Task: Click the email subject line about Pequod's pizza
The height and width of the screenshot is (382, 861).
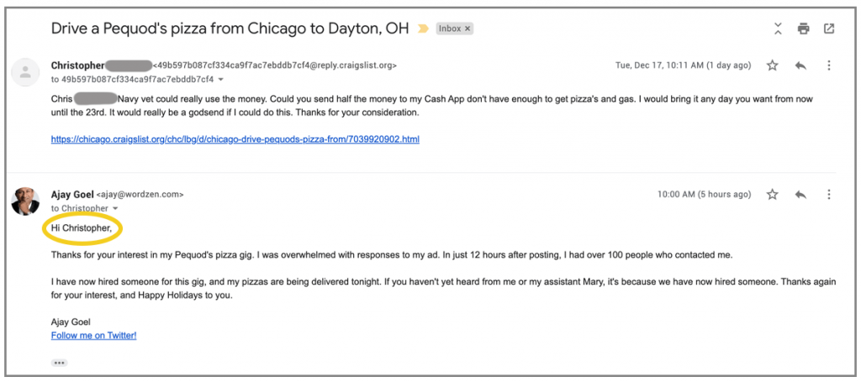Action: (230, 29)
